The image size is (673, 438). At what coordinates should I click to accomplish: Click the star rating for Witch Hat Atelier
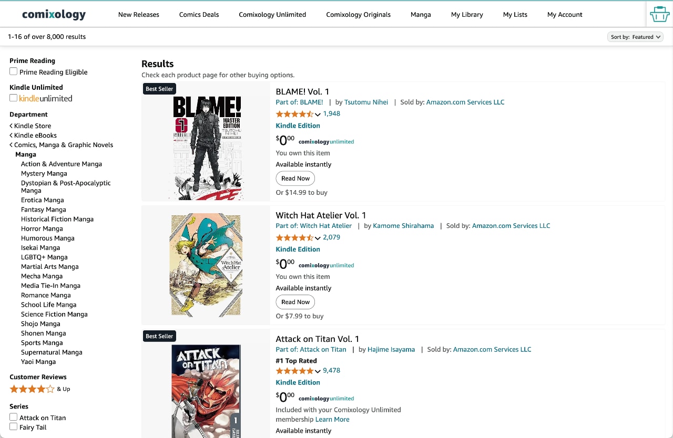pos(295,237)
